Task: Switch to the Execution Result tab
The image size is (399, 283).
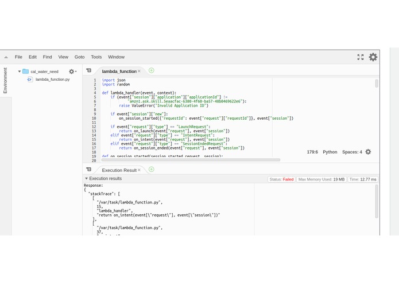Action: [x=119, y=170]
